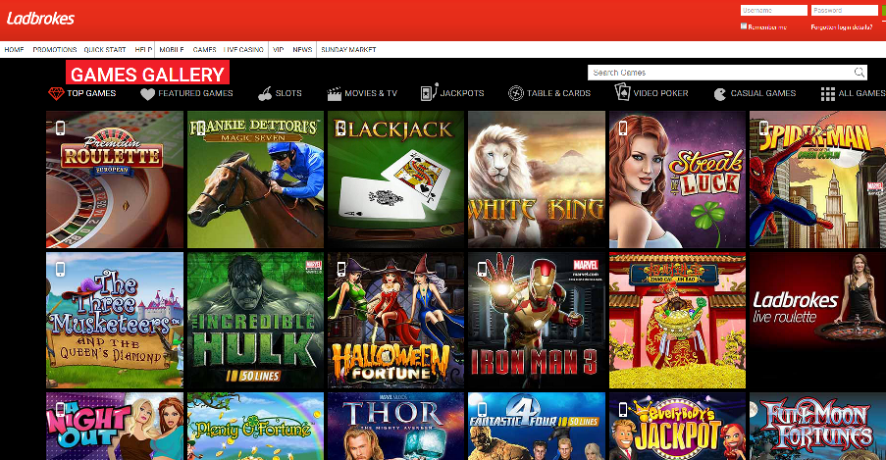
Task: Click the Video Poker cards icon
Action: pyautogui.click(x=622, y=92)
